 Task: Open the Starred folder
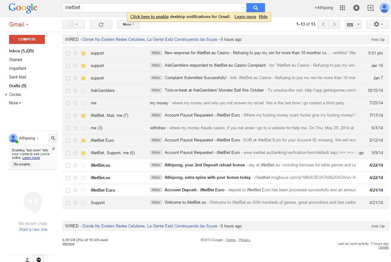point(16,60)
